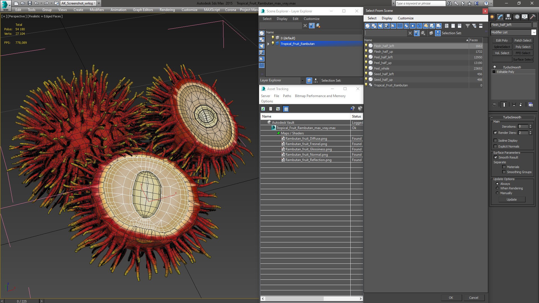The width and height of the screenshot is (539, 303).
Task: Enable Explicit Normals checkbox
Action: tap(495, 146)
